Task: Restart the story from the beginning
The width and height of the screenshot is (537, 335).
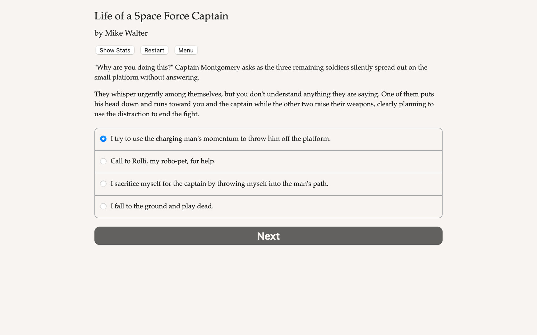Action: 154,50
